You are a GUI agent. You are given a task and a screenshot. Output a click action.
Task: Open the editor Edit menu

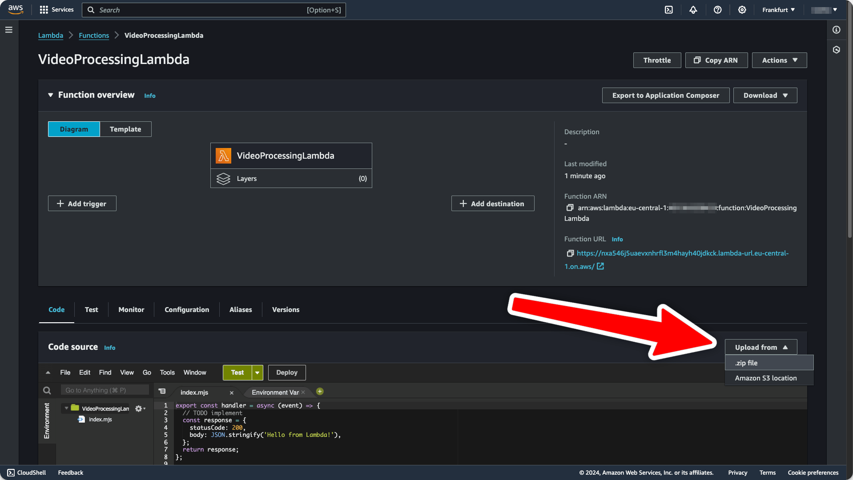tap(84, 373)
